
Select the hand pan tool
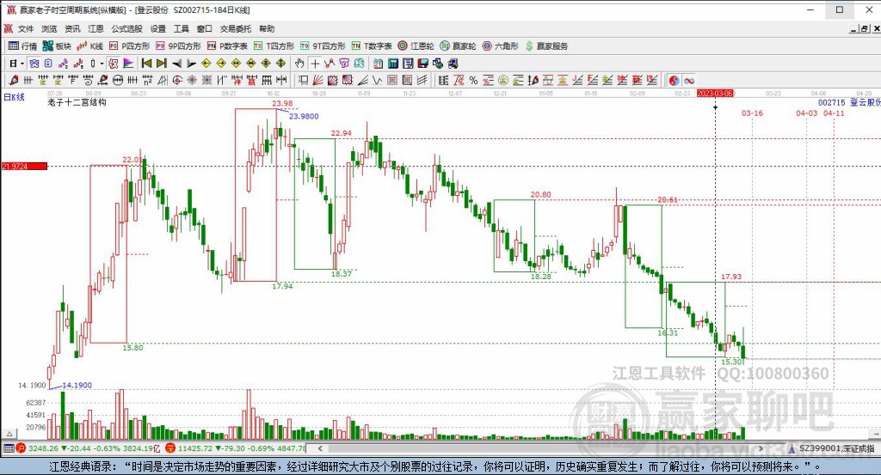point(299,64)
